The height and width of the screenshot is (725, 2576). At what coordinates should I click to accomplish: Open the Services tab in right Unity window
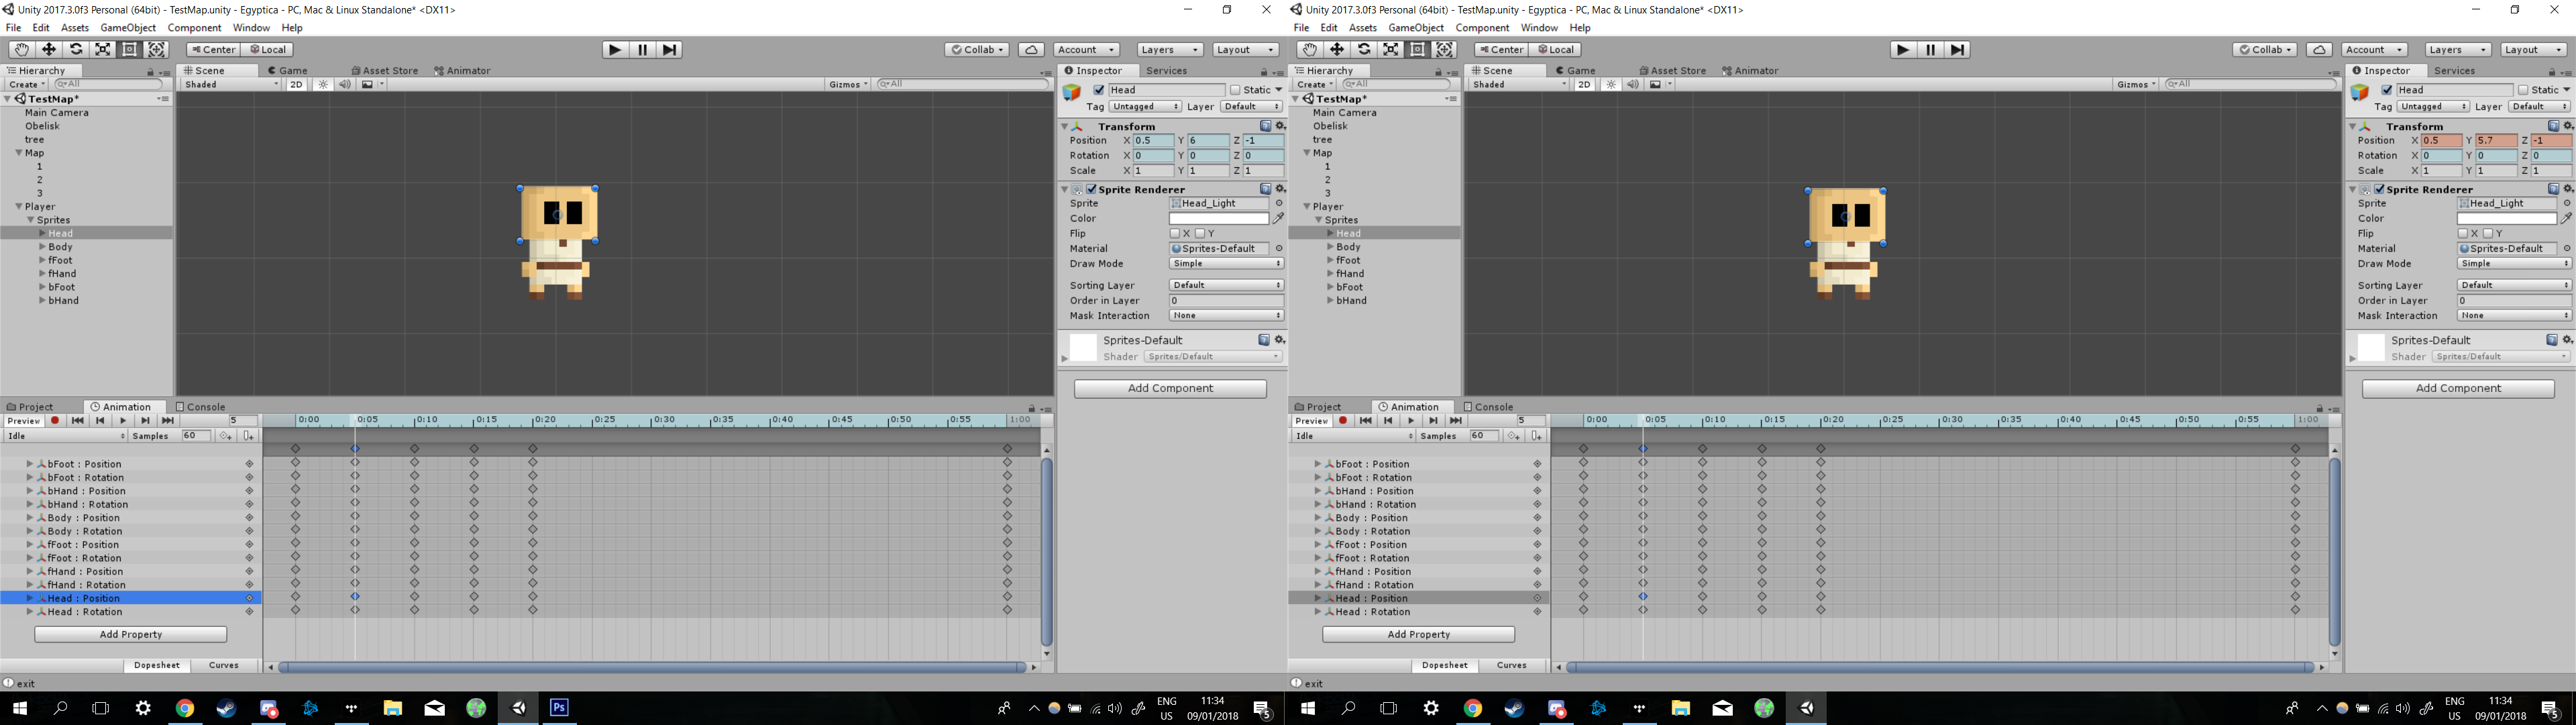[x=2454, y=70]
